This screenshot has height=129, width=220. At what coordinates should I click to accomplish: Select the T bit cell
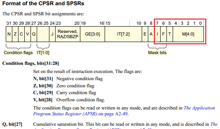pyautogui.click(x=170, y=34)
